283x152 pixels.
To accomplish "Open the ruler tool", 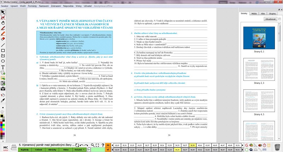I will (260, 150).
